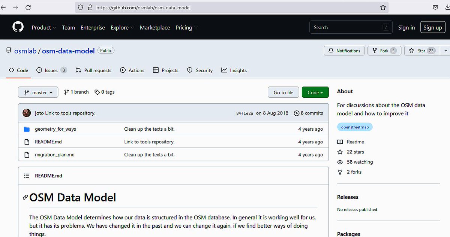Click the book icon beside Readme
This screenshot has width=450, height=237.
pos(340,142)
